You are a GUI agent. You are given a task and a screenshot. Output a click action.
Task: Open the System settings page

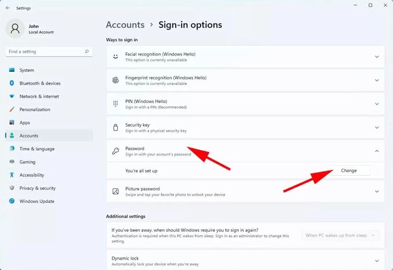(27, 70)
